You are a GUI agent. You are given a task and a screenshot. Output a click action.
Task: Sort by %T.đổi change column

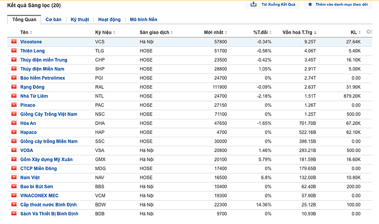click(x=262, y=32)
